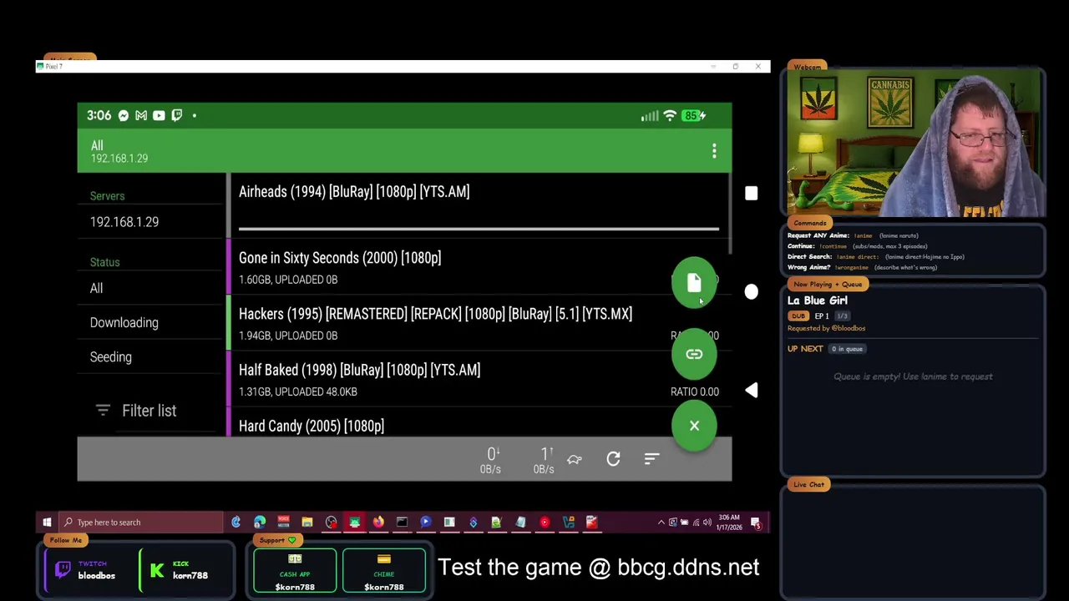
Task: Show hidden system tray icons
Action: click(x=661, y=523)
